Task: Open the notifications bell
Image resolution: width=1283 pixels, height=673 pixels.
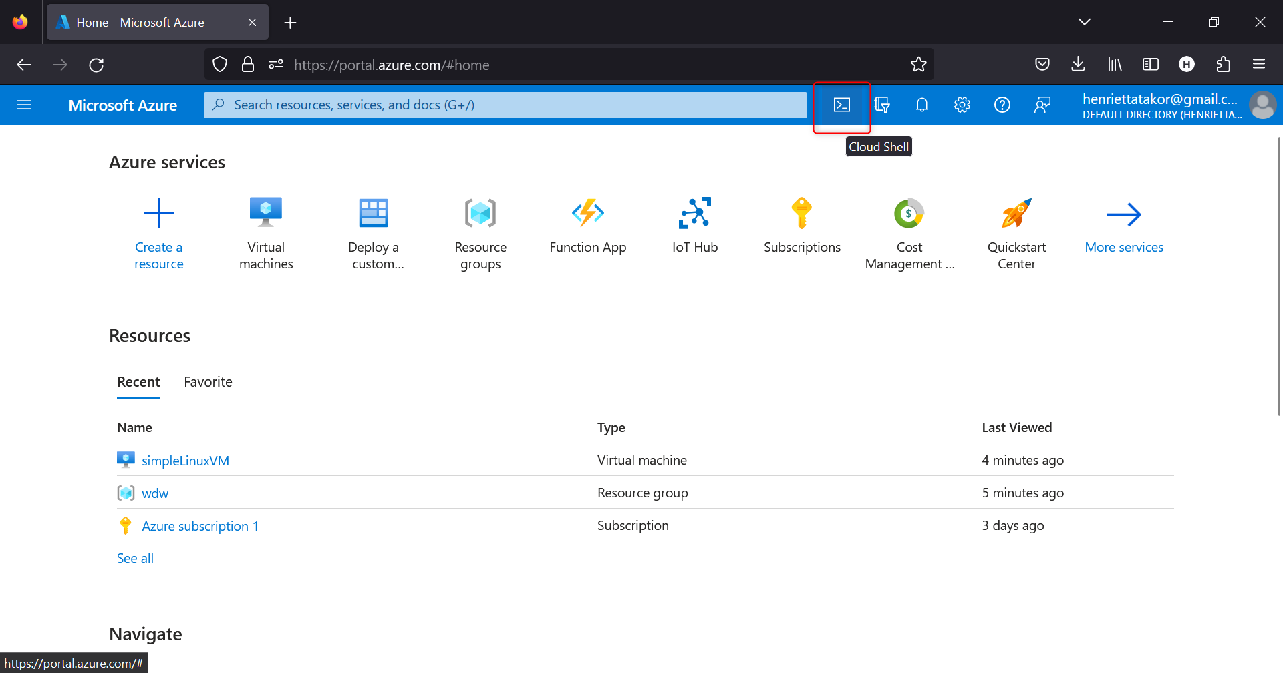Action: tap(922, 105)
